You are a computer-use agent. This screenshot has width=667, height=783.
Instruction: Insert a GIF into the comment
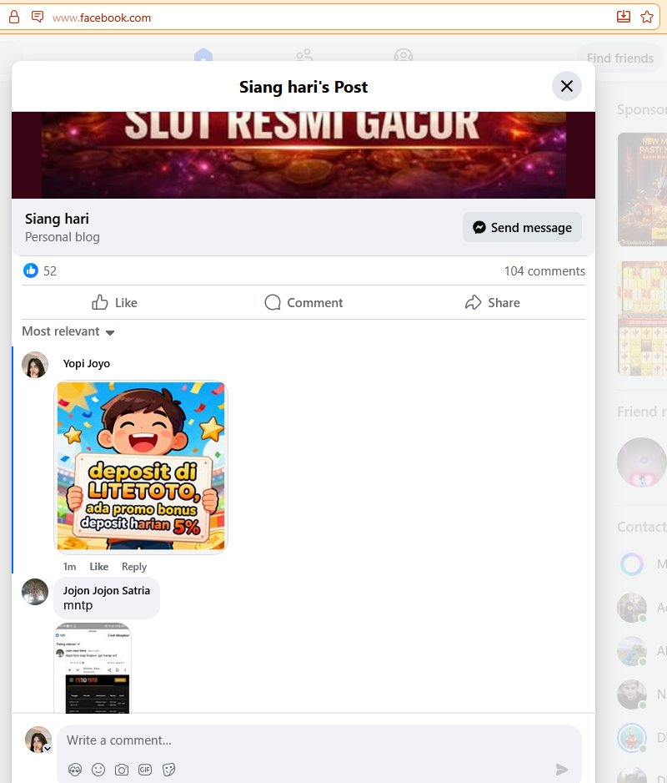145,770
